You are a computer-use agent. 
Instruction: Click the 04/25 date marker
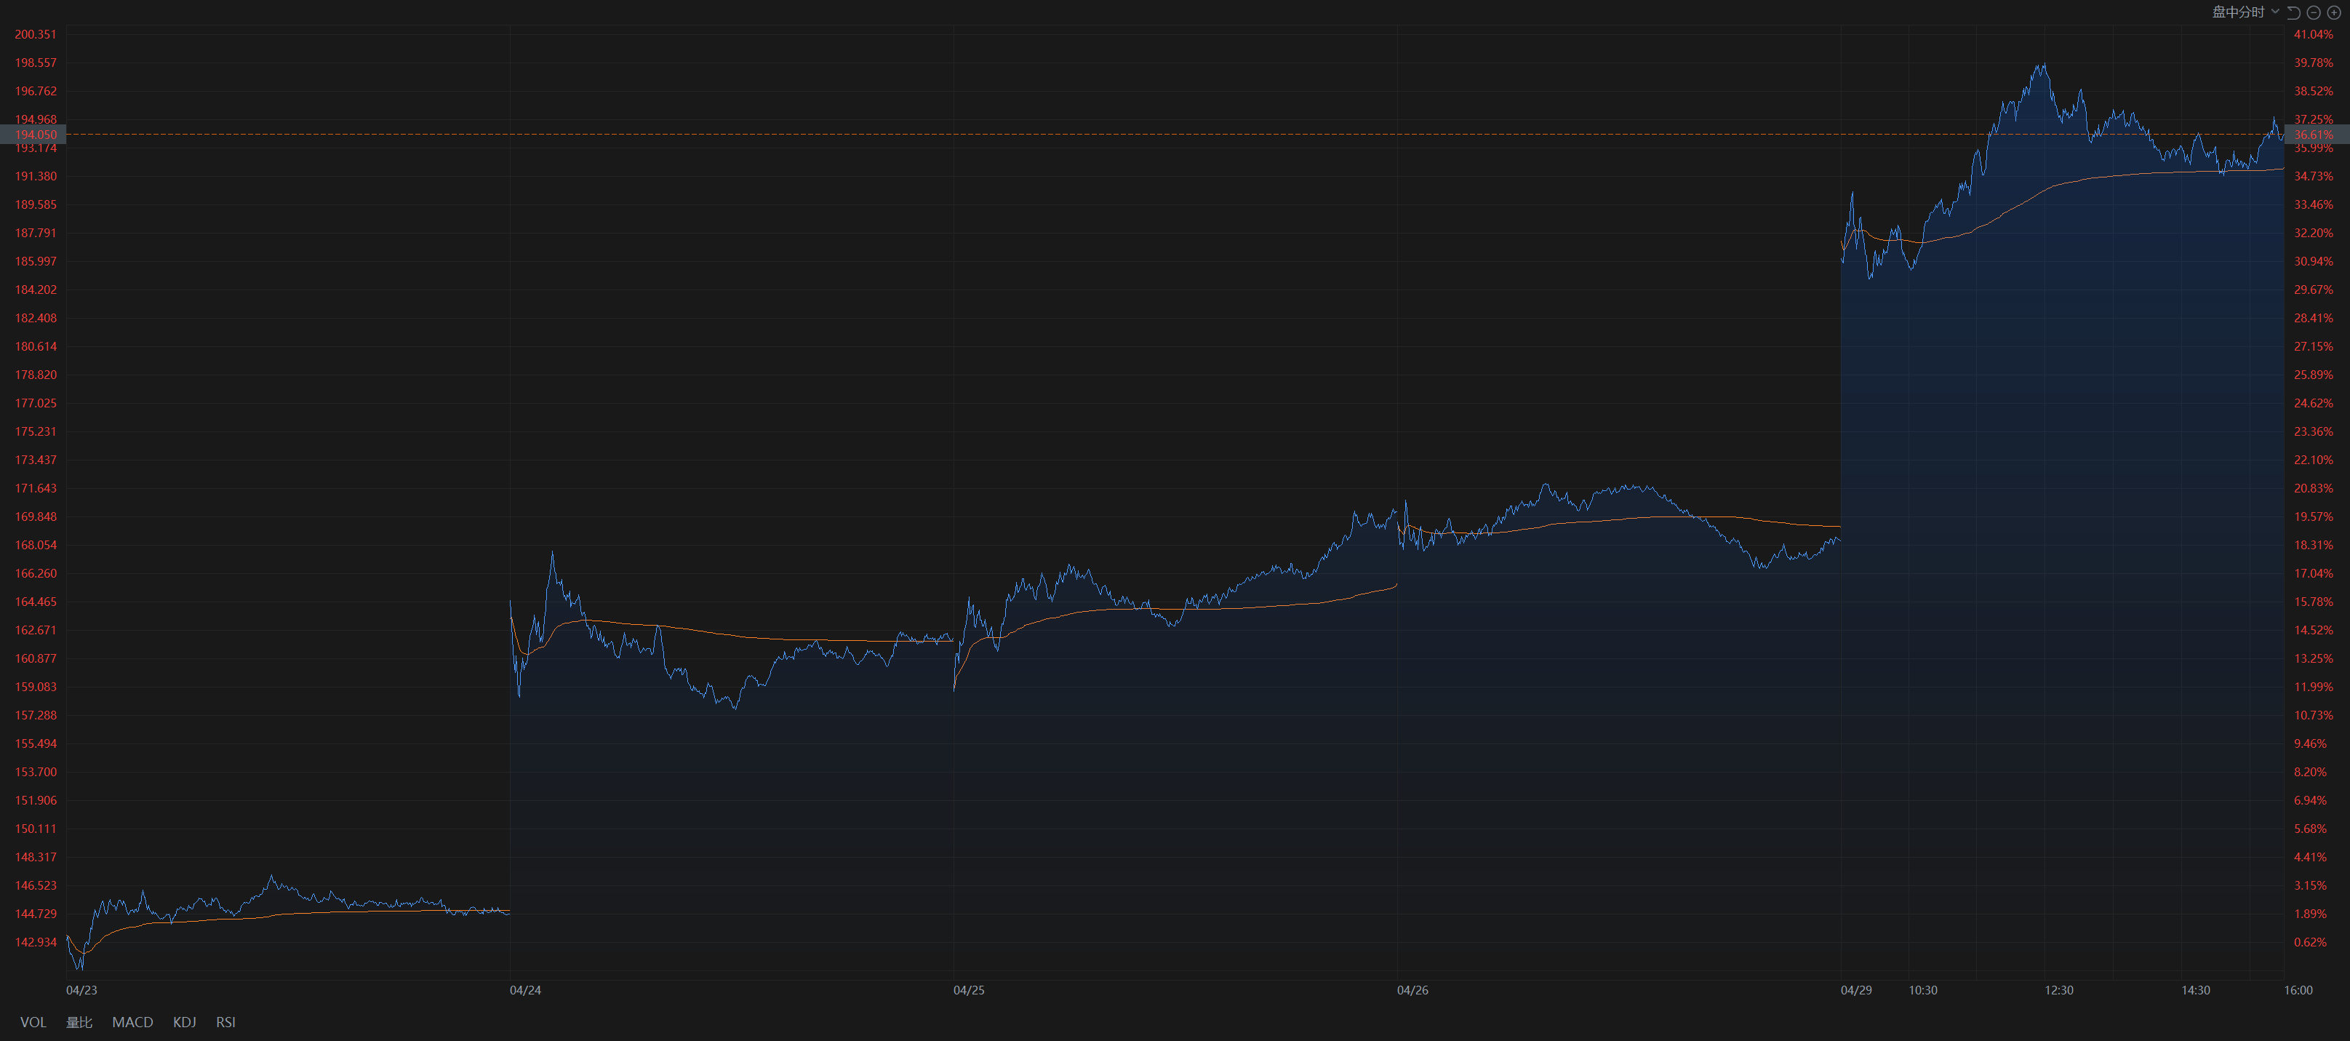click(x=968, y=990)
